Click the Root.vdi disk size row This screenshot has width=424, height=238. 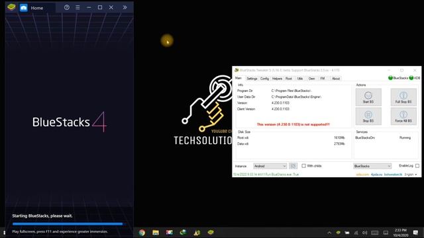291,138
